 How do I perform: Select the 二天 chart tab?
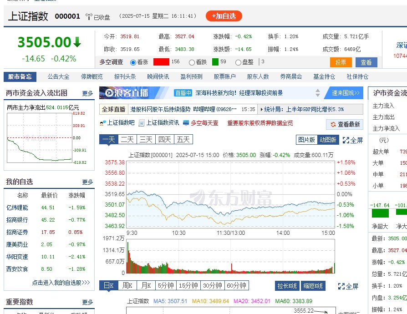127,140
